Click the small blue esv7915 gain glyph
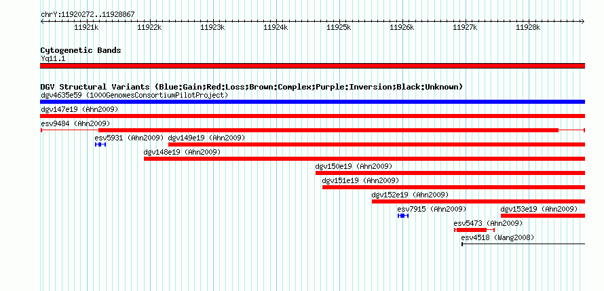 (x=403, y=216)
